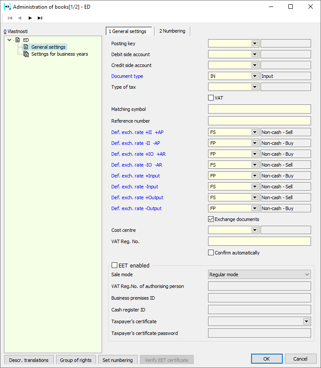The height and width of the screenshot is (368, 321).
Task: Click the Settings for business years icon
Action: tap(26, 54)
